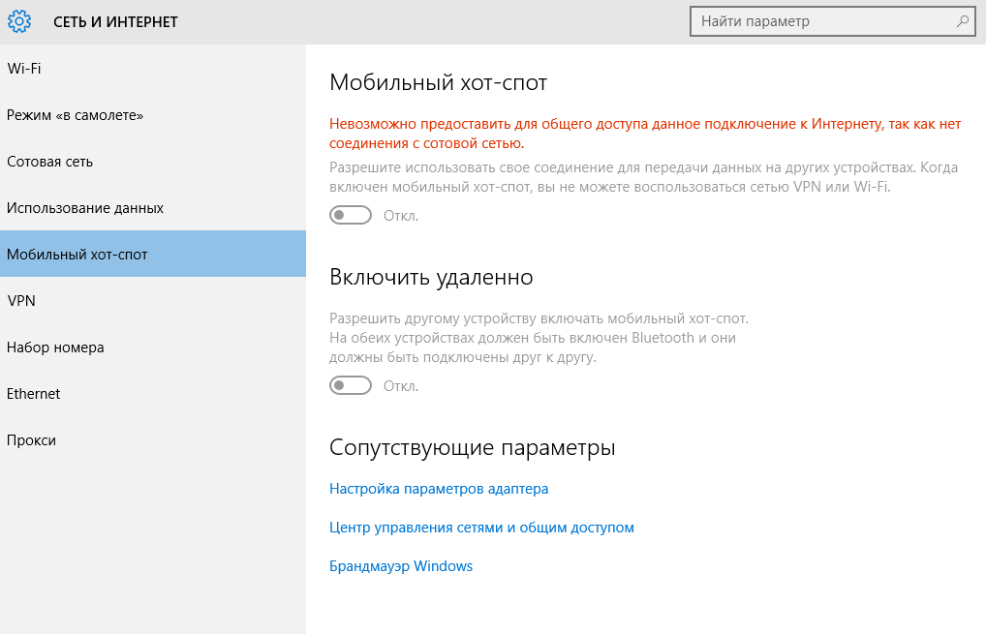Viewport: 986px width, 634px height.
Task: Open 'Использование данных' page
Action: (x=85, y=208)
